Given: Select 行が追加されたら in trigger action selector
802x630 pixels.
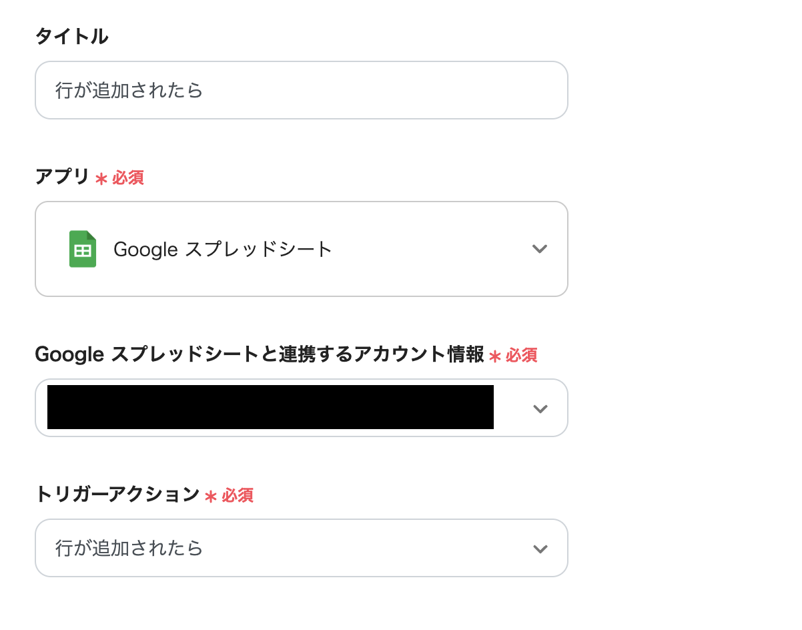Looking at the screenshot, I should pyautogui.click(x=129, y=549).
